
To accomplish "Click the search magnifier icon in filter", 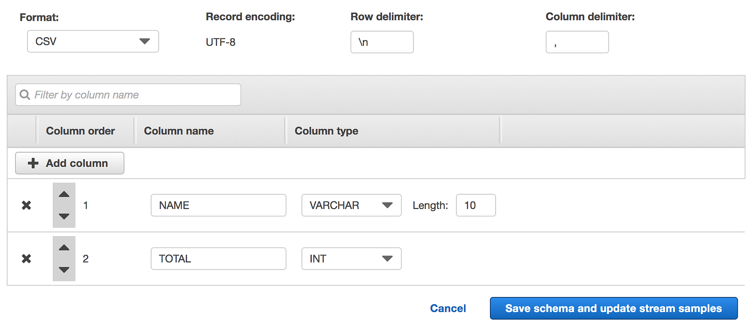I will [x=25, y=95].
